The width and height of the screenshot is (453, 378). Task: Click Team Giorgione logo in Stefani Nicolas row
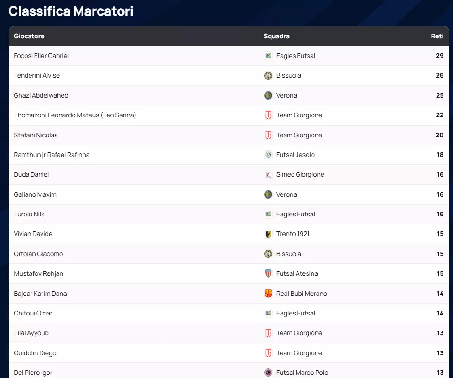pyautogui.click(x=268, y=135)
